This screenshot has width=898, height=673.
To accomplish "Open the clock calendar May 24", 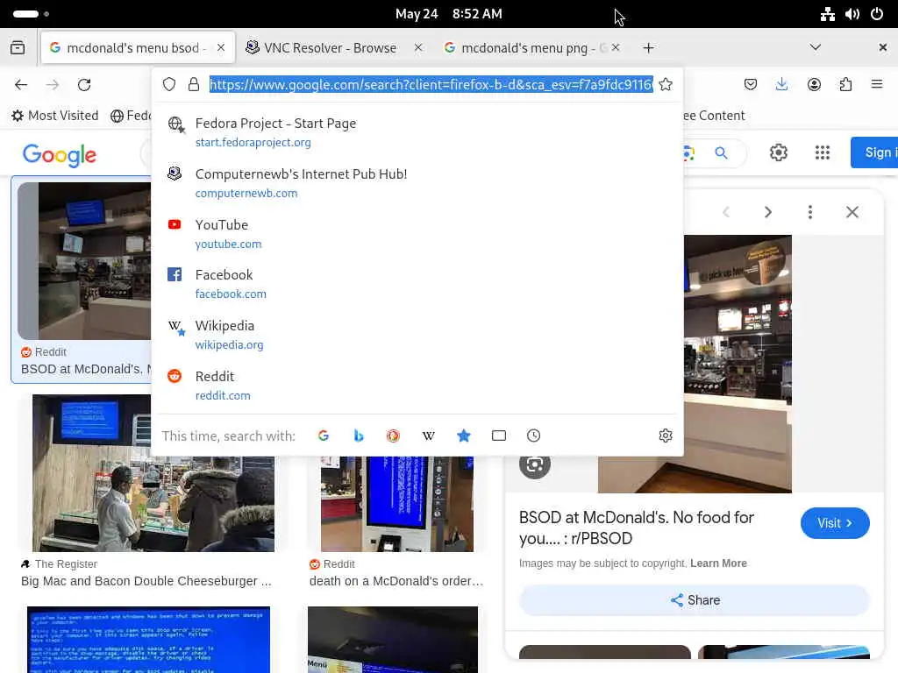I will point(448,14).
